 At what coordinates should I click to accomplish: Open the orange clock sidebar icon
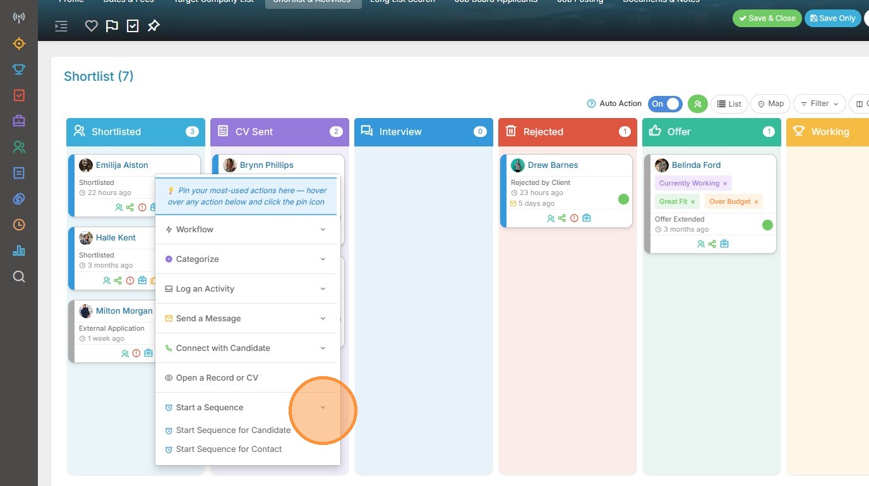coord(19,225)
